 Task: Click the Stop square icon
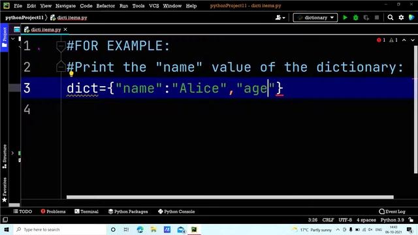(377, 18)
